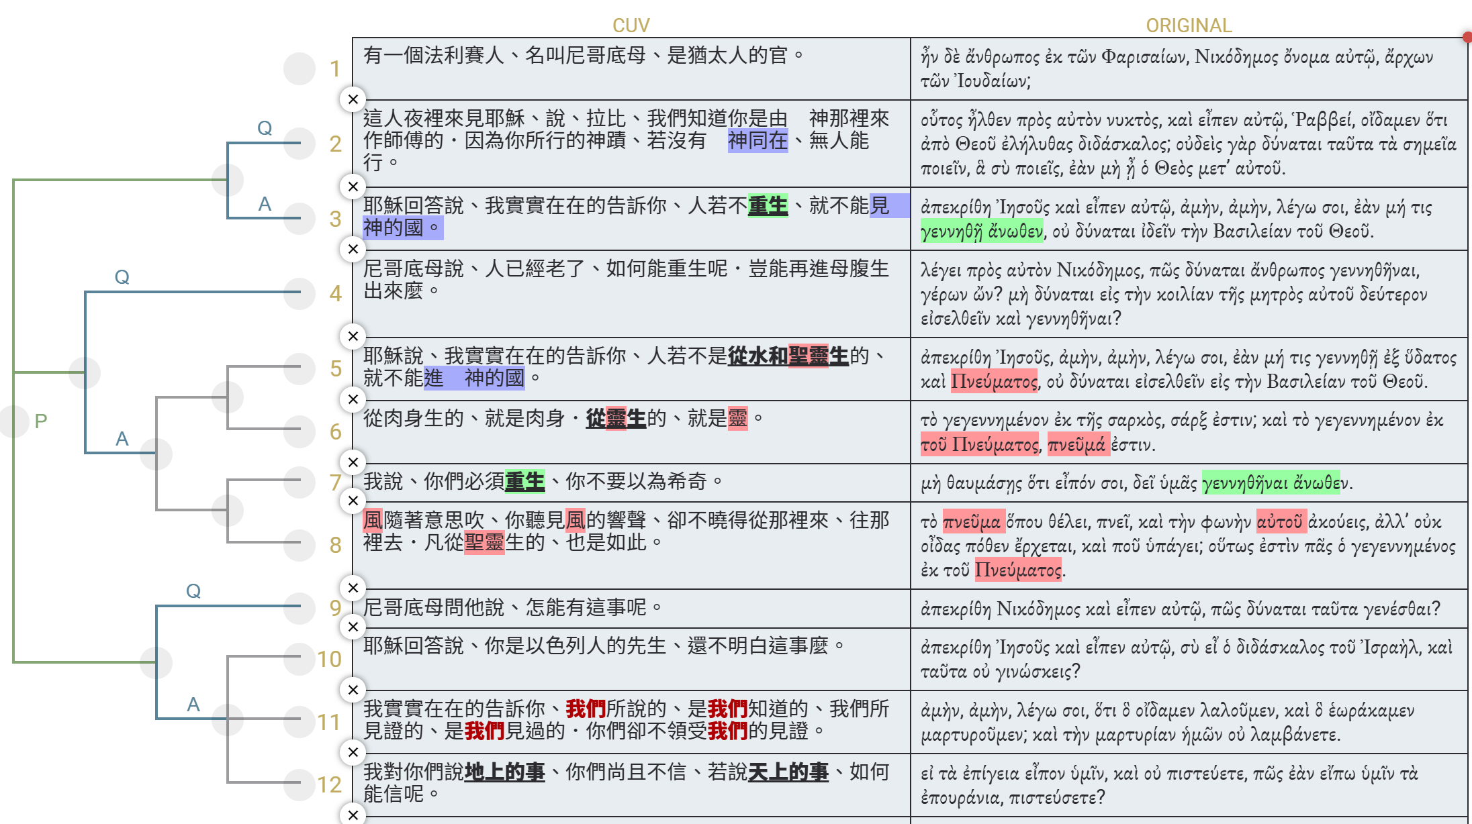Click the X button between verses 1 and 2
The width and height of the screenshot is (1472, 824).
(353, 99)
